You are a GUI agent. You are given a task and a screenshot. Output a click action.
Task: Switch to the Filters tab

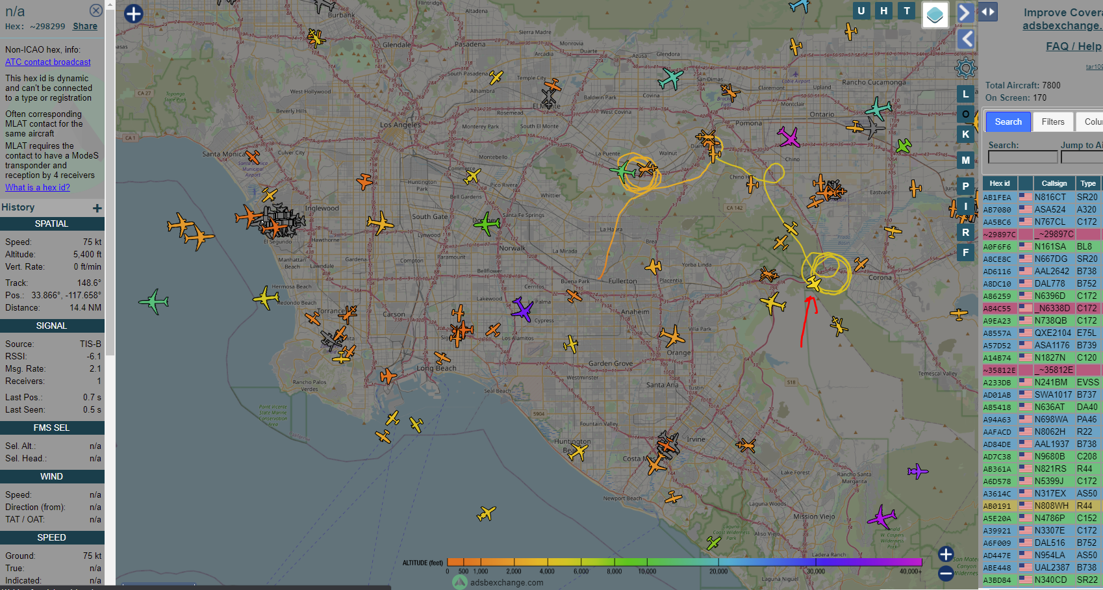[1052, 122]
